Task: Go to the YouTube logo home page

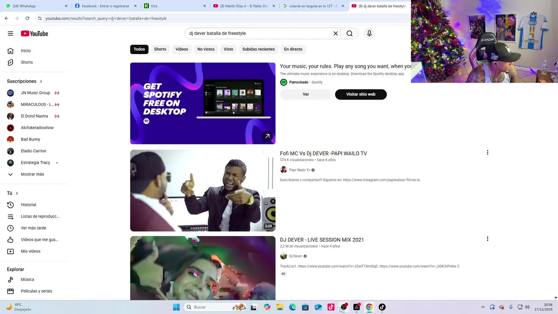Action: tap(34, 34)
